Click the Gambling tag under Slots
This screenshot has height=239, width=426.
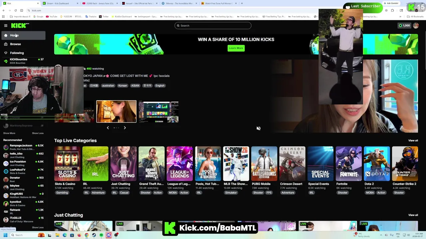(62, 193)
